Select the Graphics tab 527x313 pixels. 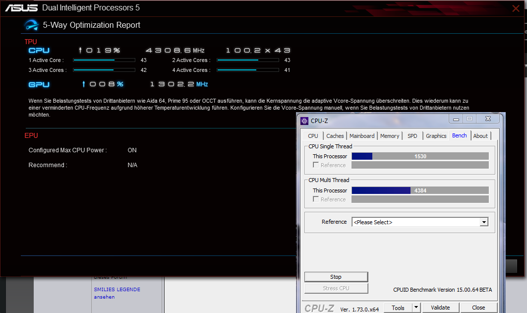[x=436, y=136]
